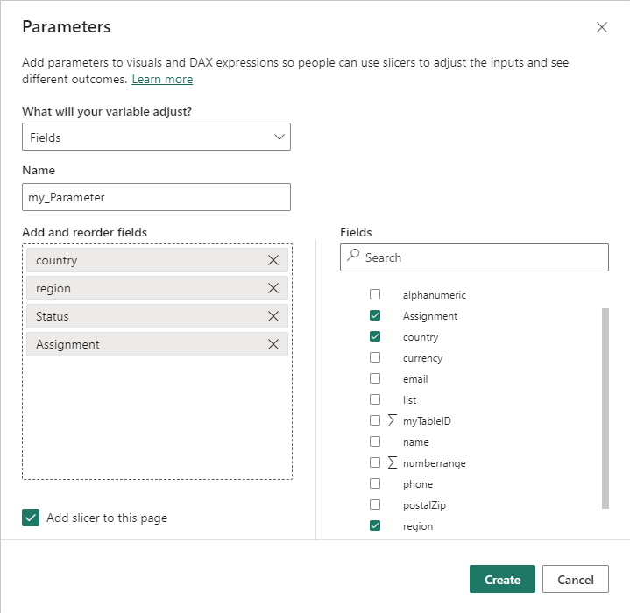Viewport: 630px width, 613px height.
Task: Click the dropdown chevron arrow next to Fields
Action: 280,137
